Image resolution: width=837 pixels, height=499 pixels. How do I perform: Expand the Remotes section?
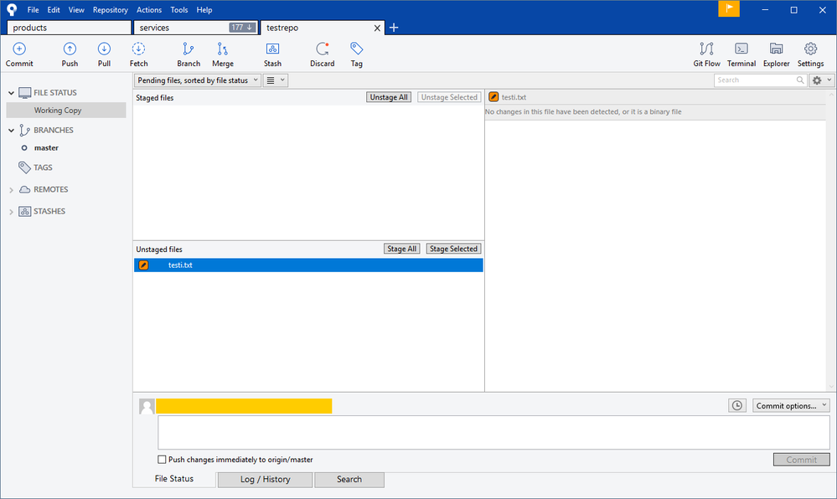(11, 190)
